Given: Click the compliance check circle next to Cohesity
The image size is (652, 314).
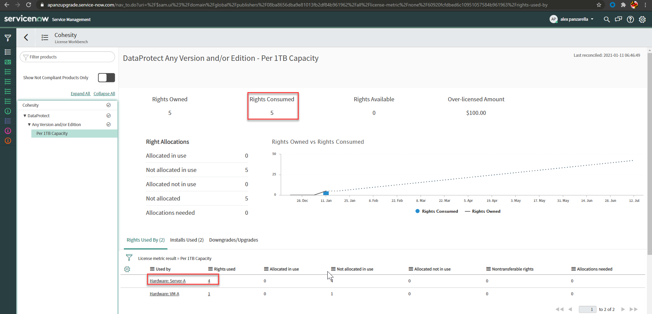Looking at the screenshot, I should pyautogui.click(x=109, y=105).
